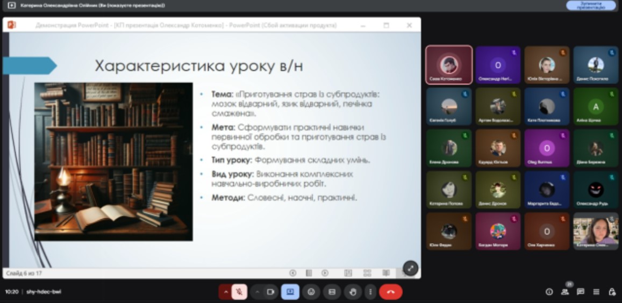Expand presentation with the fullscreen arrow icon
This screenshot has height=303, width=622.
[x=410, y=268]
